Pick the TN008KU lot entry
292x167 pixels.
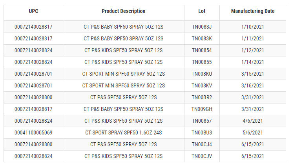(x=202, y=74)
